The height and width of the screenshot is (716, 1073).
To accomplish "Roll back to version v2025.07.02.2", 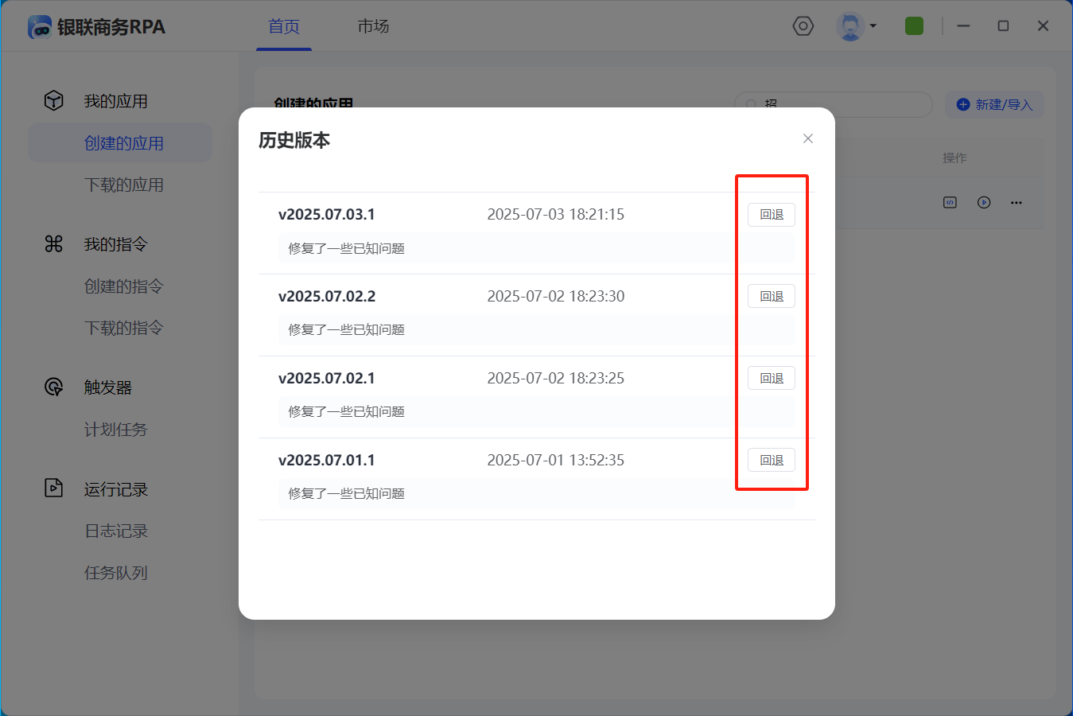I will [x=771, y=297].
